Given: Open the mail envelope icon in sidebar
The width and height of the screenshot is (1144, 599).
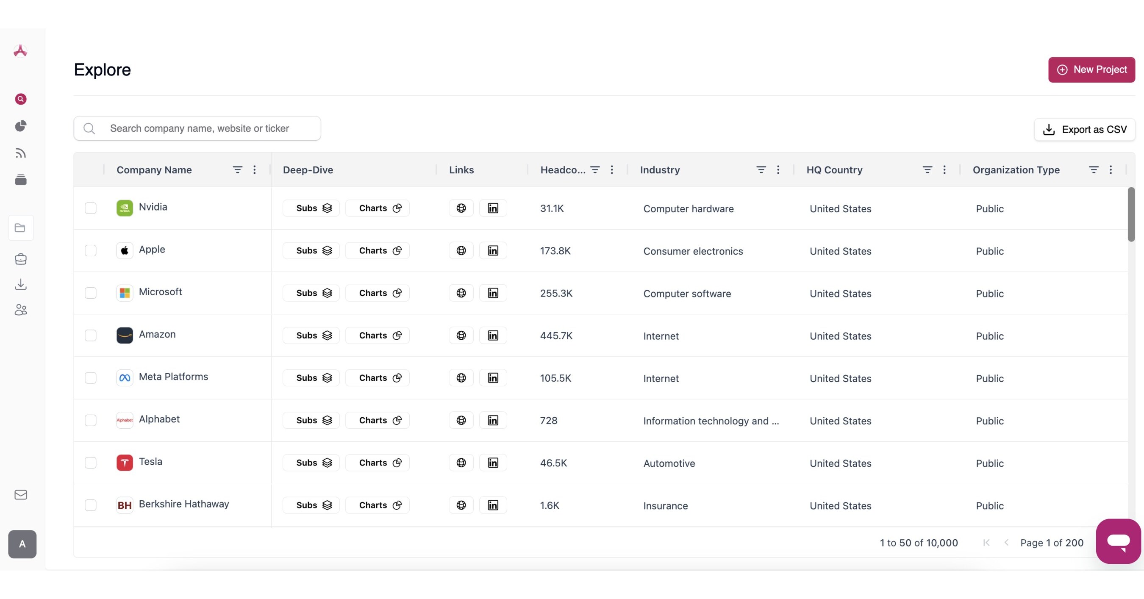Looking at the screenshot, I should click(20, 495).
